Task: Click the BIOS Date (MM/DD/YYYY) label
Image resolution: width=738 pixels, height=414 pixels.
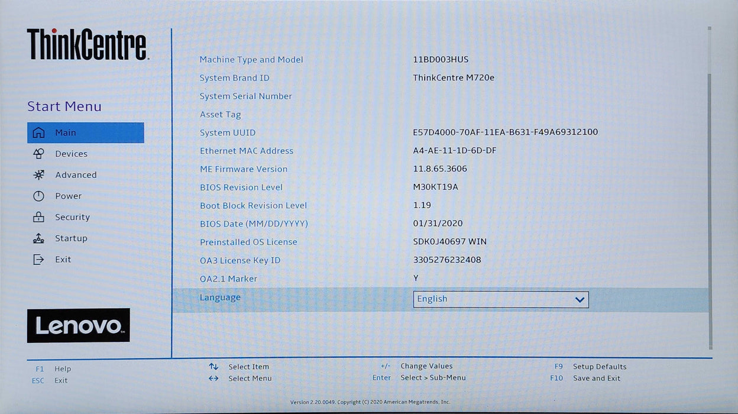Action: (x=254, y=224)
